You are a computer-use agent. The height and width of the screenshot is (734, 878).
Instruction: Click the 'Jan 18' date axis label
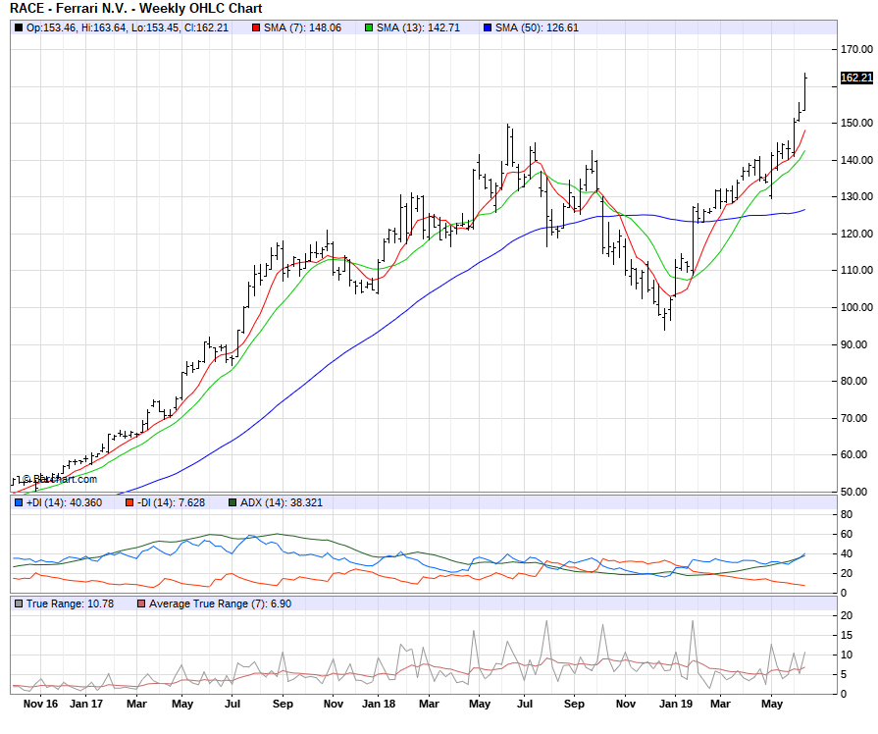pos(379,704)
